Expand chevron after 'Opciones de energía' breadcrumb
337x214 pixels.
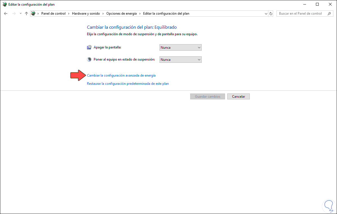pos(140,14)
